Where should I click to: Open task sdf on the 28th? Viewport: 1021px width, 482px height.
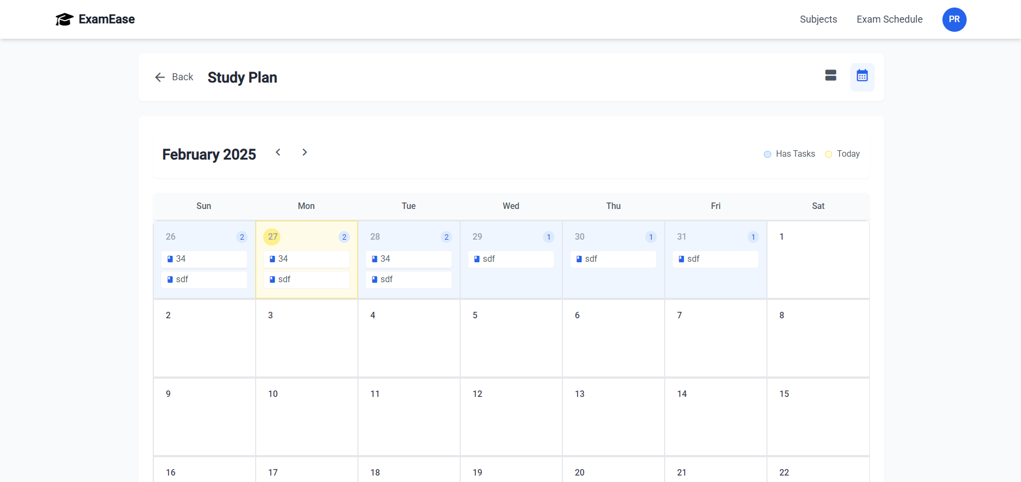coord(409,280)
